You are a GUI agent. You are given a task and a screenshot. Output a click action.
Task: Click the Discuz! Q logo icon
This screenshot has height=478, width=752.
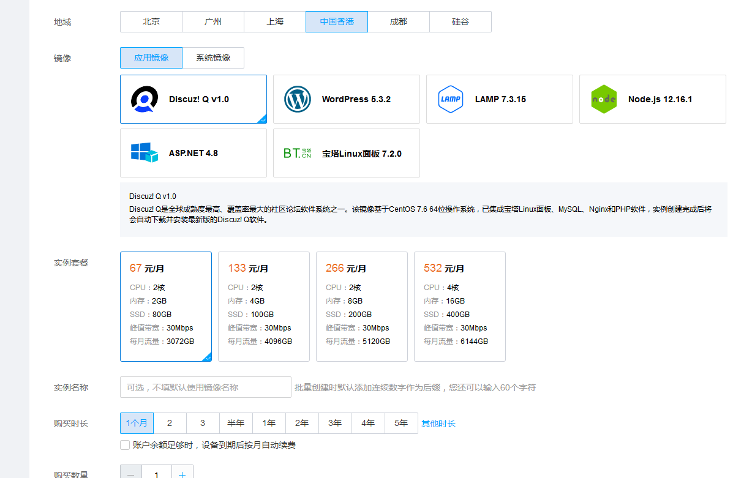(x=145, y=99)
